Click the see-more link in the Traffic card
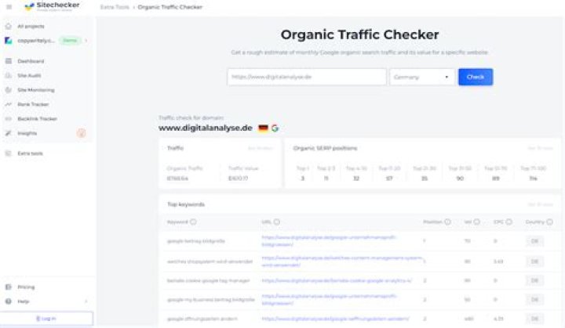The height and width of the screenshot is (328, 565). click(261, 148)
